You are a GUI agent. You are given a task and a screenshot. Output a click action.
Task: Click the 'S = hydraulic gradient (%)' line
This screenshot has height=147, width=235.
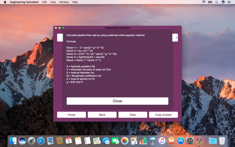click(x=81, y=66)
